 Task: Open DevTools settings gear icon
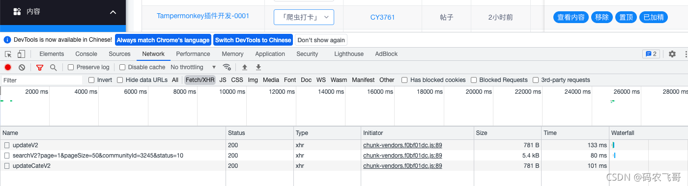point(672,54)
